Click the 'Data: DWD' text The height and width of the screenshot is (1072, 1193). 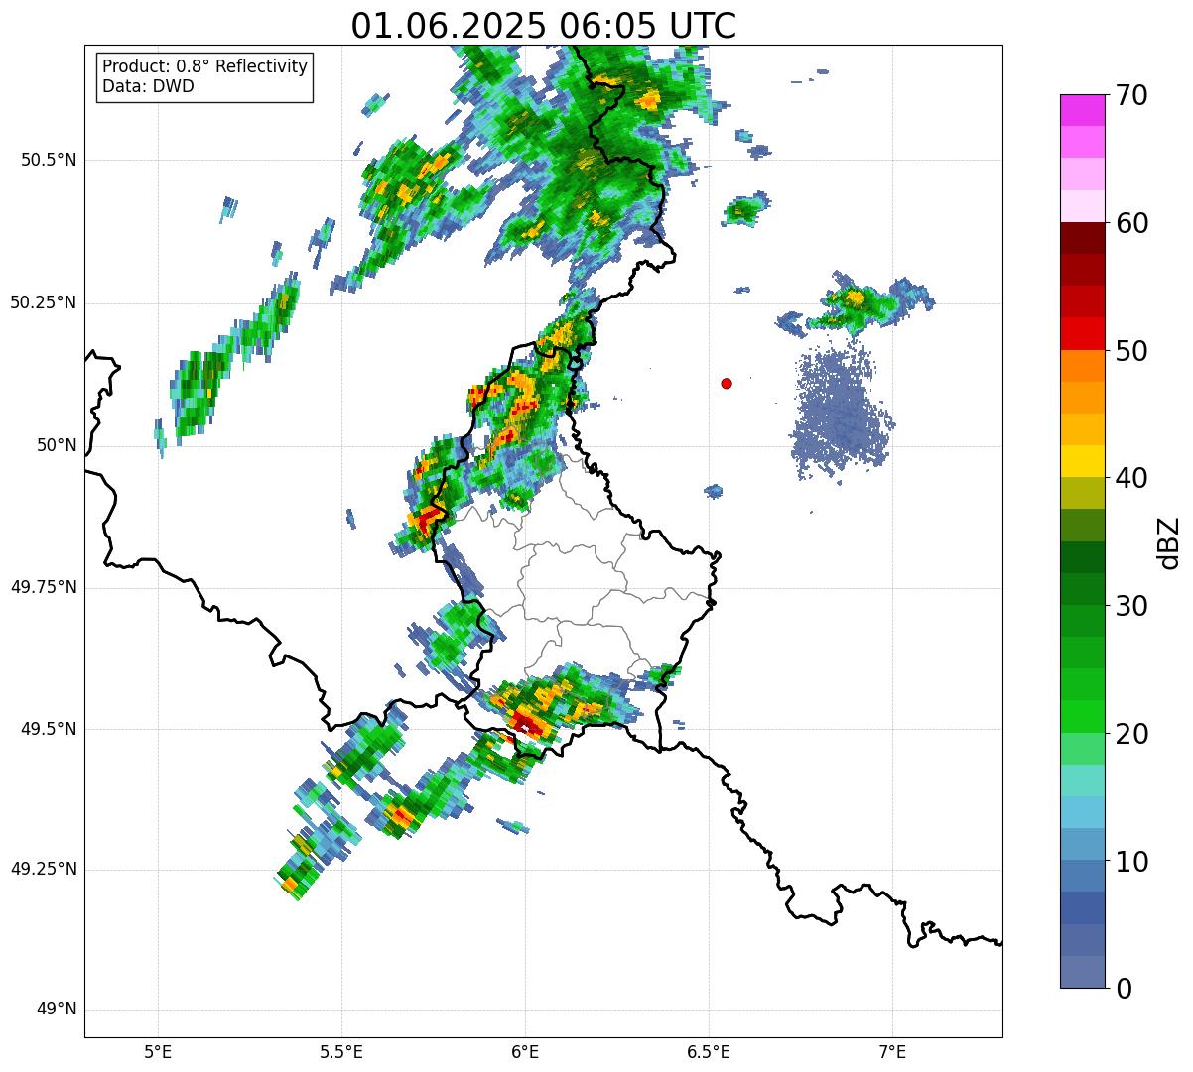tap(149, 86)
